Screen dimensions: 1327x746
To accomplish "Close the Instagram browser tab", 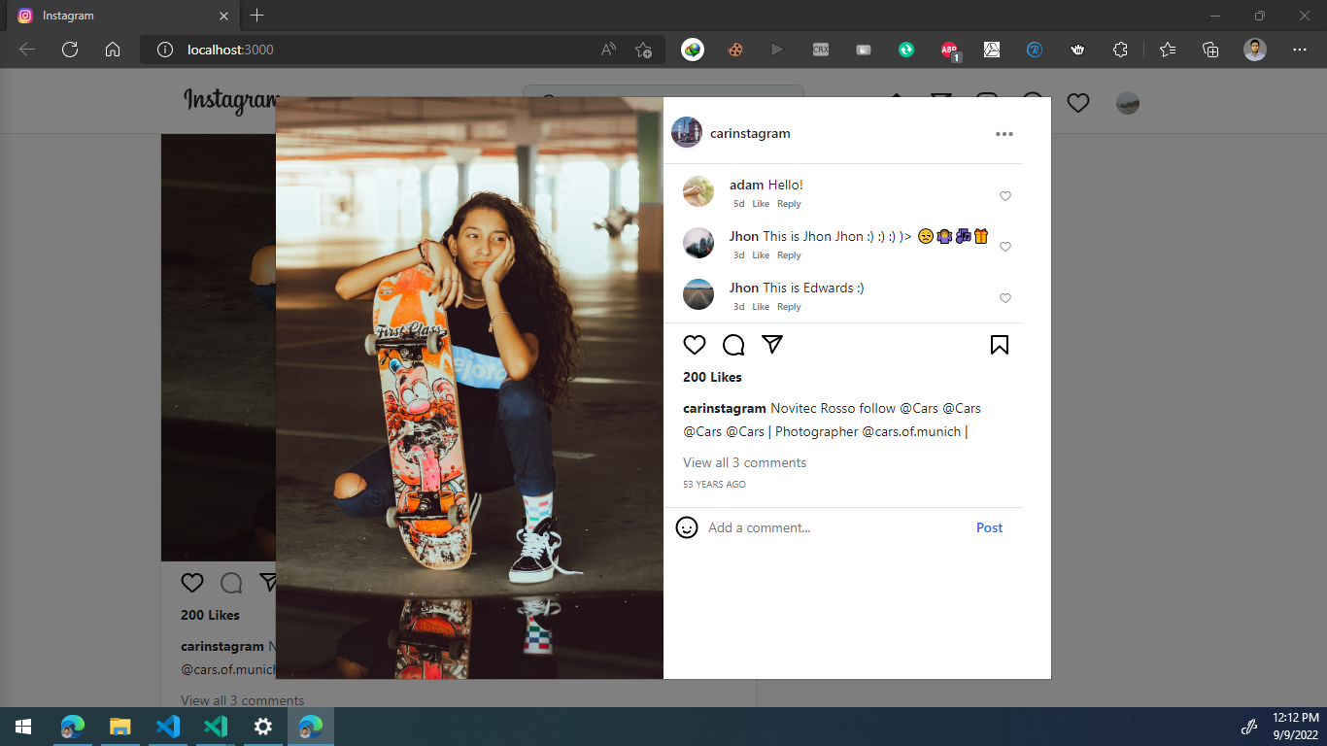I will tap(224, 17).
